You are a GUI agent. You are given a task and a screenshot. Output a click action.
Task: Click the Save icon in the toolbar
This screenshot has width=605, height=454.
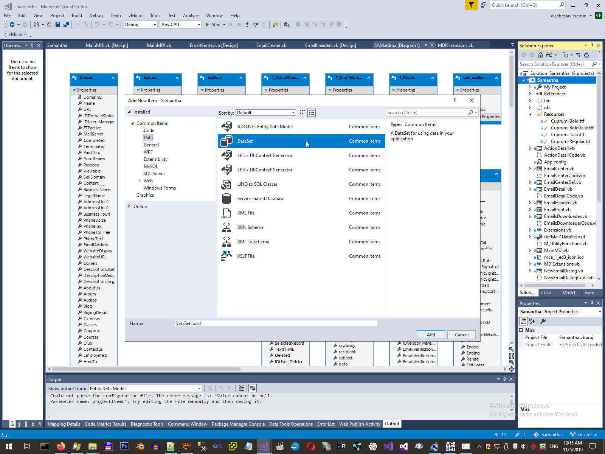pos(58,25)
